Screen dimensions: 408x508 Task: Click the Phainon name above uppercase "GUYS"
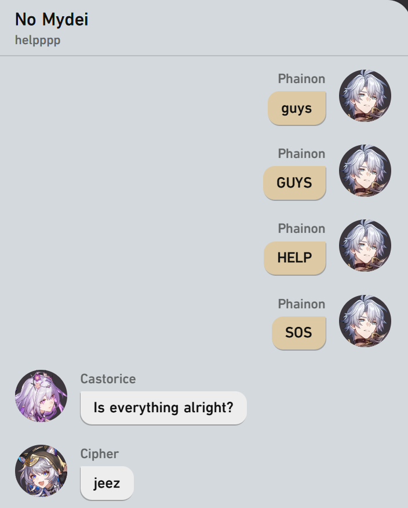point(301,154)
